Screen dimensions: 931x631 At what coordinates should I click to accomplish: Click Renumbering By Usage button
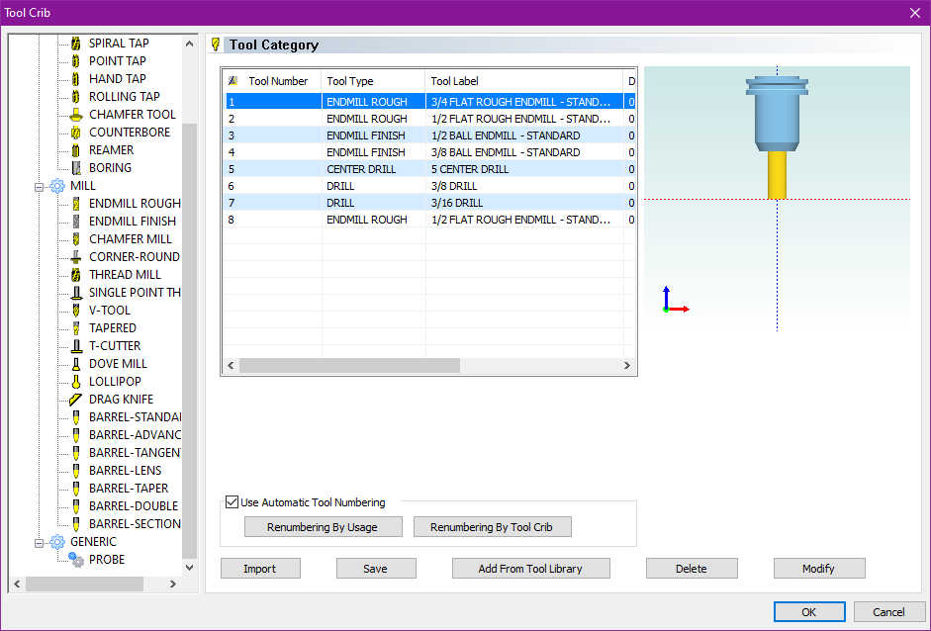coord(323,527)
